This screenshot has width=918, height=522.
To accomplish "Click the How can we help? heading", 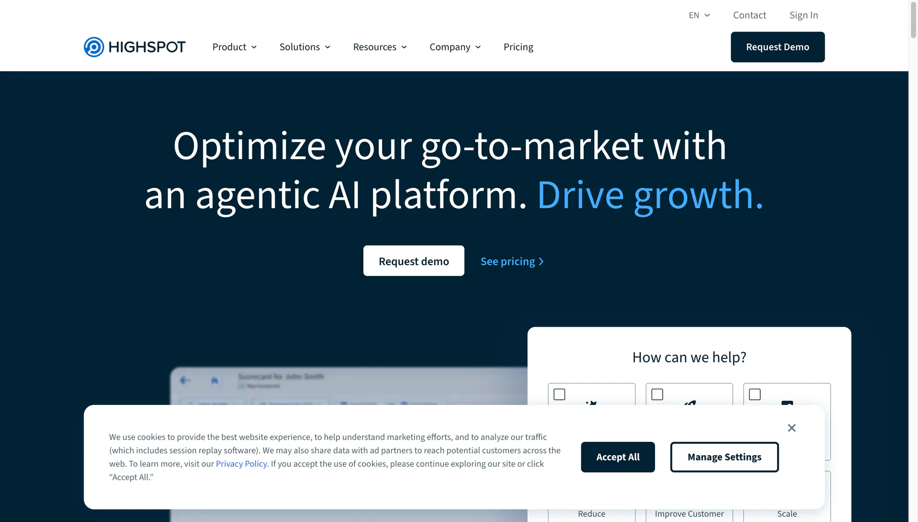I will pos(689,357).
